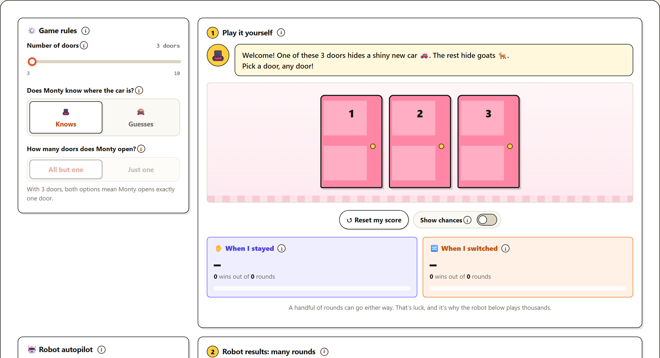Pick door number 3
The image size is (660, 358).
[489, 141]
